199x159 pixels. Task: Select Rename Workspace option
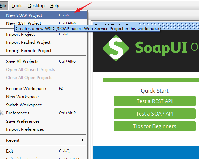tap(43, 89)
